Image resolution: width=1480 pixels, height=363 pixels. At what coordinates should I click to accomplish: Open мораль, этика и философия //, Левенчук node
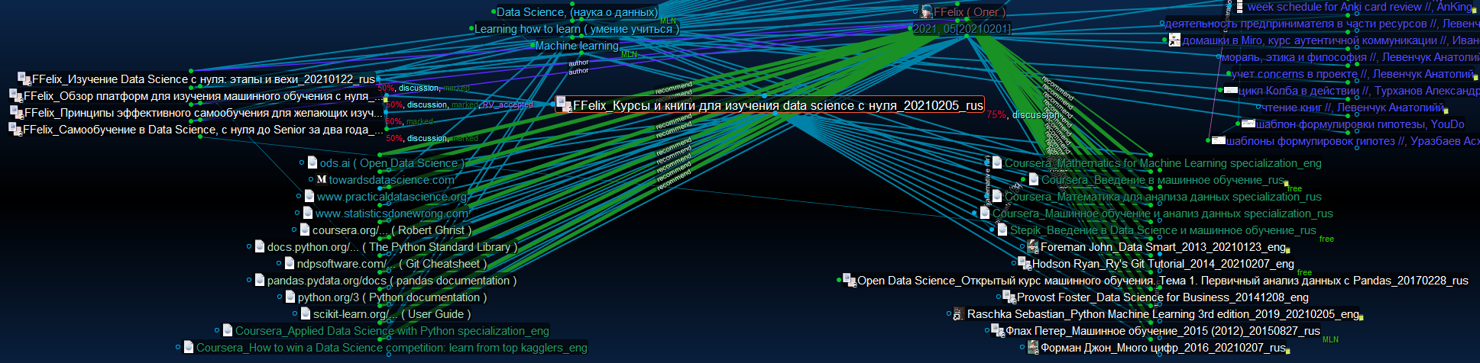[1350, 57]
